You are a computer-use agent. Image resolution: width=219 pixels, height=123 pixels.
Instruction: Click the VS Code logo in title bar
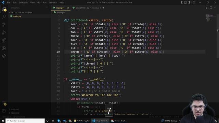pyautogui.click(x=3, y=2)
